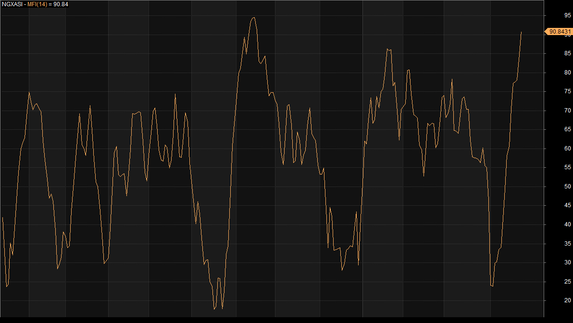
Task: Click the 95 label on the value axis
Action: [x=567, y=15]
